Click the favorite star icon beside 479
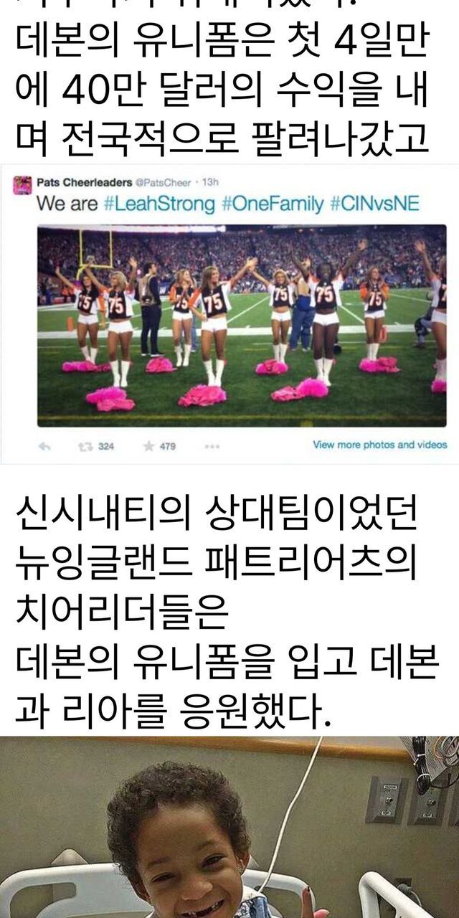459x918 pixels. 148,446
